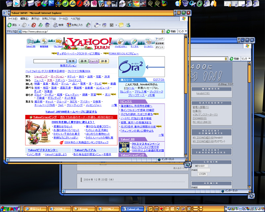
Task: Open the Back button history dropdown arrow
Action: coord(19,25)
